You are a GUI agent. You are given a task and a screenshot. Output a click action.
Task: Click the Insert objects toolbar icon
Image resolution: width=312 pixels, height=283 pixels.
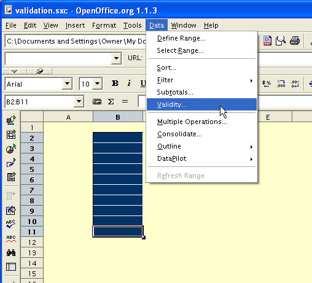[x=11, y=120]
